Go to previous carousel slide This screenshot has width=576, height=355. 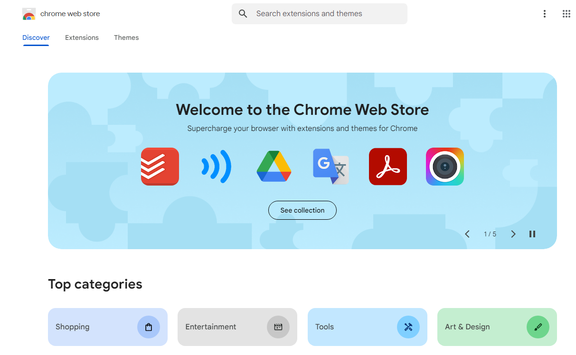467,234
